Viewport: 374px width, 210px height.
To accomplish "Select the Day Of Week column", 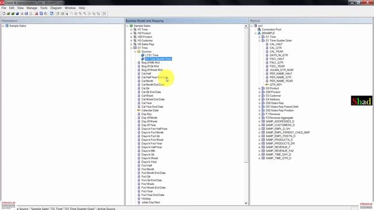I will [149, 121].
